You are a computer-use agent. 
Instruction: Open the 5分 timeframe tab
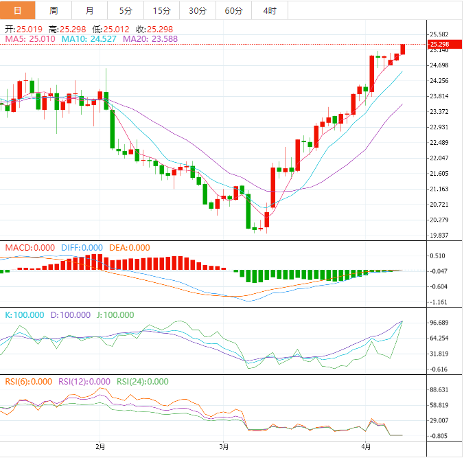point(126,11)
